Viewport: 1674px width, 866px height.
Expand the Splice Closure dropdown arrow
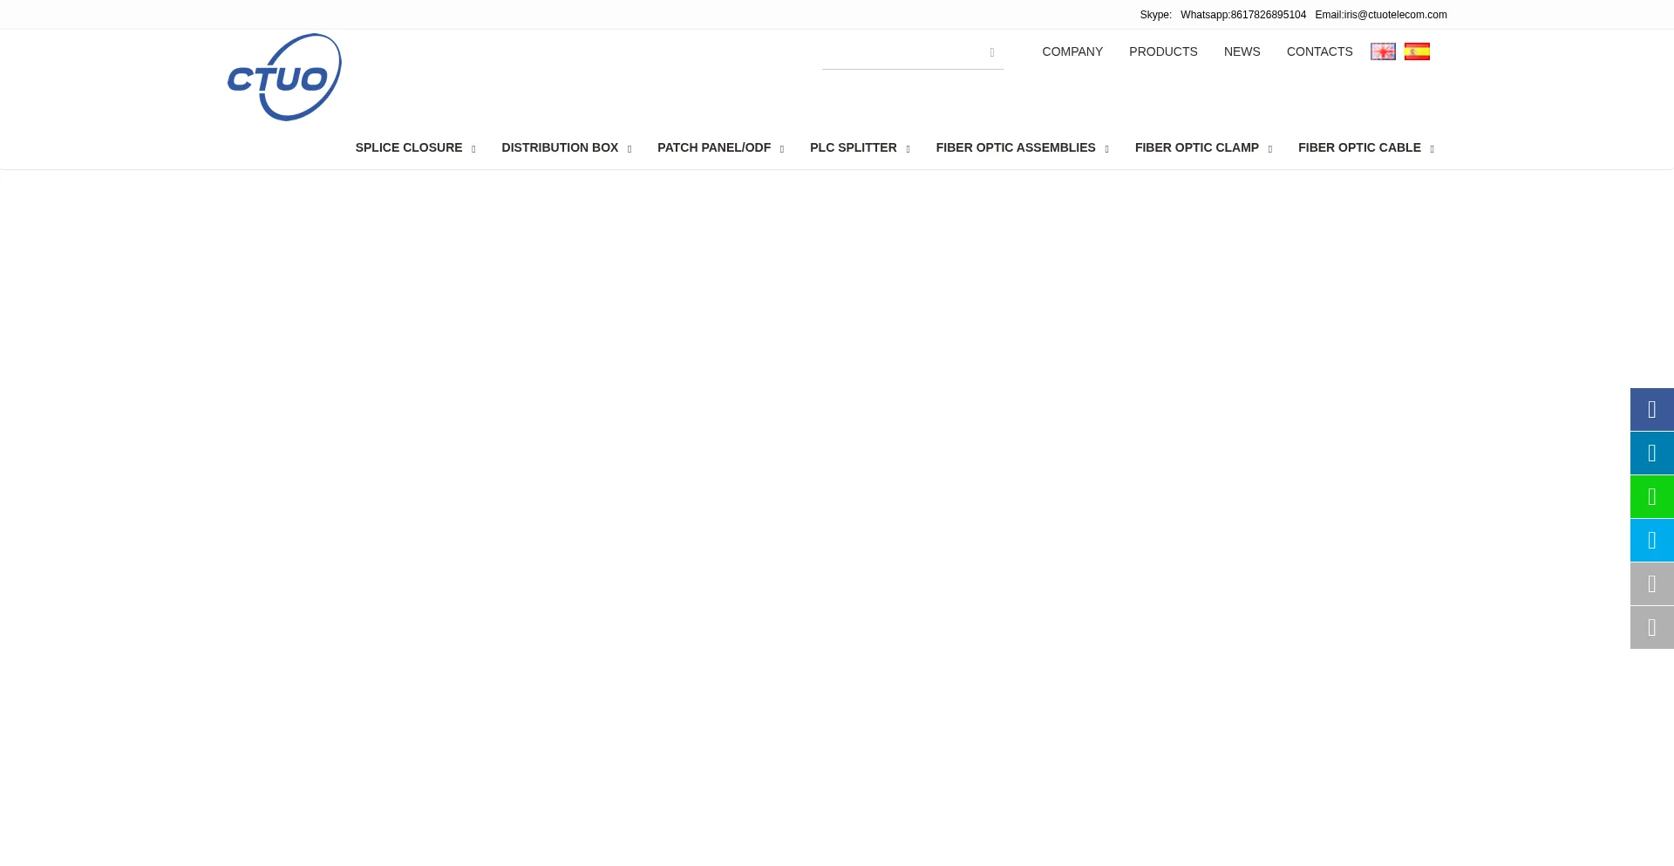[x=473, y=150]
